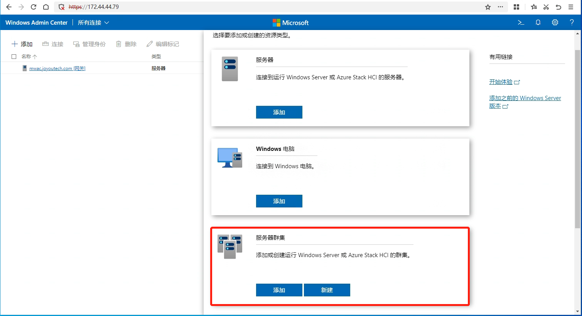This screenshot has height=316, width=582.
Task: Click the Microsoft logo
Action: (291, 23)
